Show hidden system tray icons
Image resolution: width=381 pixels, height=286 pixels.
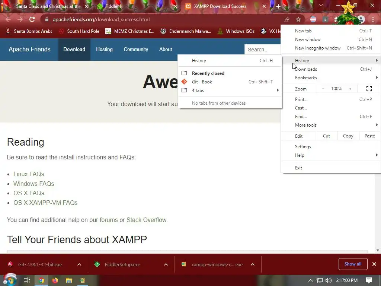[x=311, y=280]
